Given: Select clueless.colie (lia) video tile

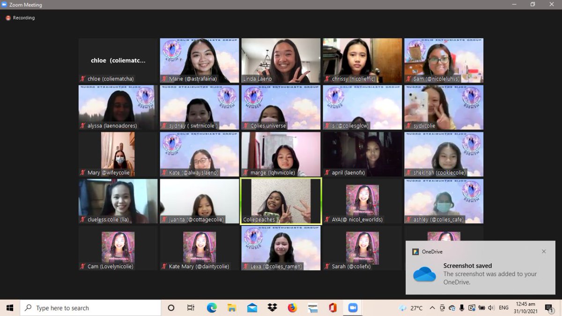Looking at the screenshot, I should 118,201.
